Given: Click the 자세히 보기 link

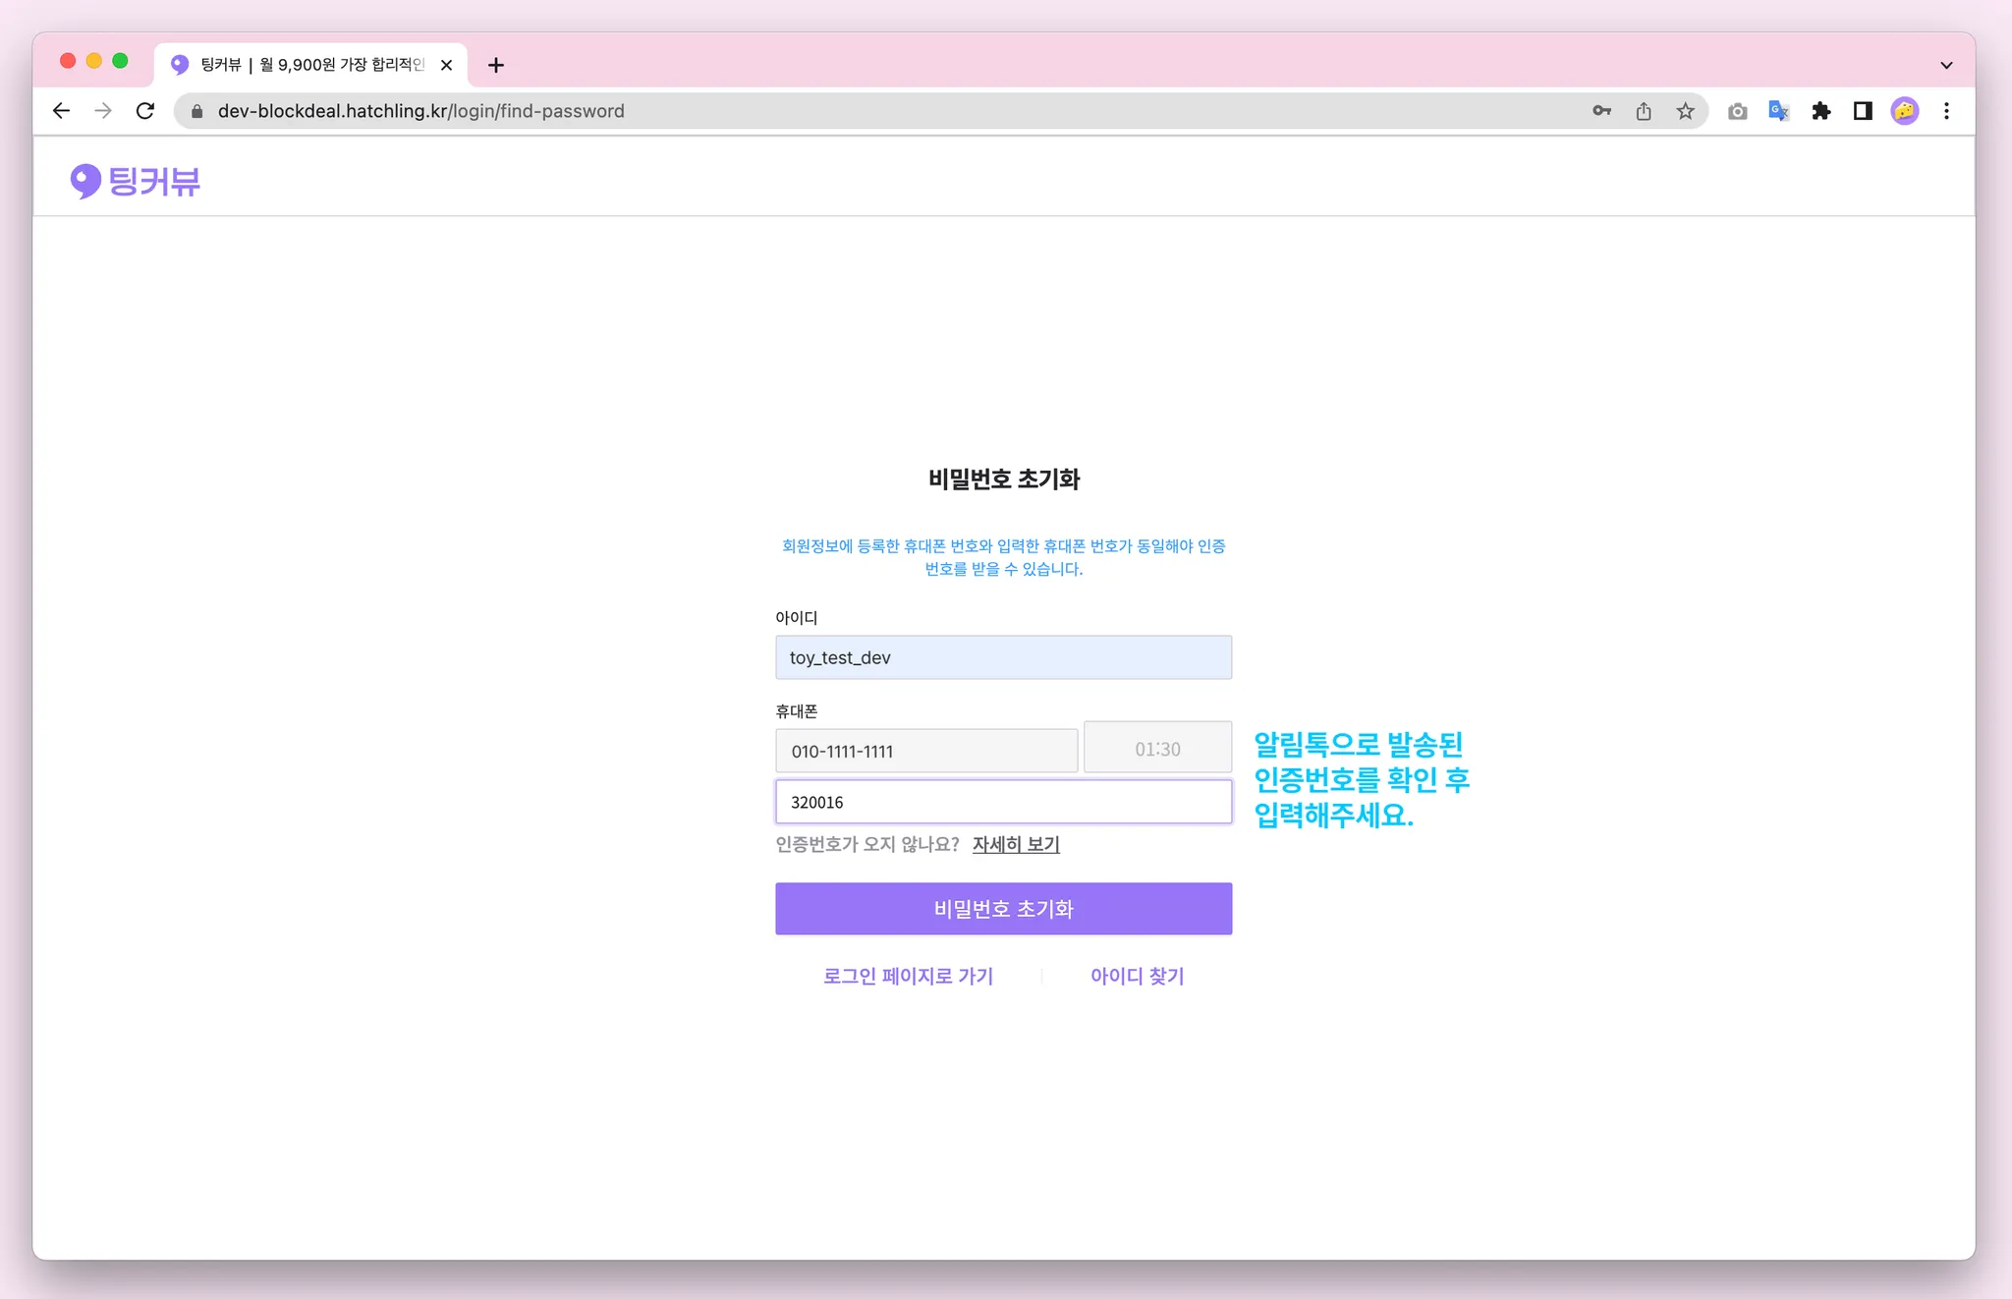Looking at the screenshot, I should [x=1016, y=844].
